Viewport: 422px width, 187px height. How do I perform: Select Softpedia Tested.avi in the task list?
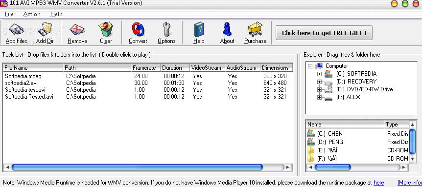[x=29, y=97]
